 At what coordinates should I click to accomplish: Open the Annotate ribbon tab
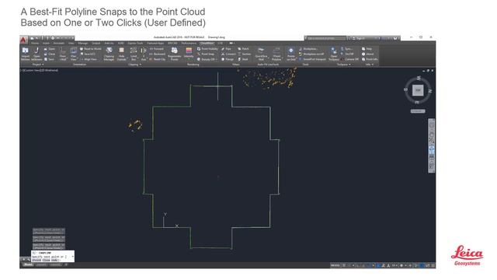(x=59, y=44)
